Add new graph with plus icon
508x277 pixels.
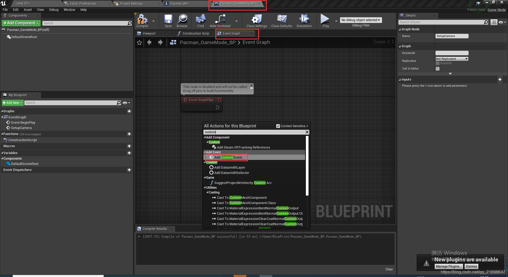tap(129, 111)
